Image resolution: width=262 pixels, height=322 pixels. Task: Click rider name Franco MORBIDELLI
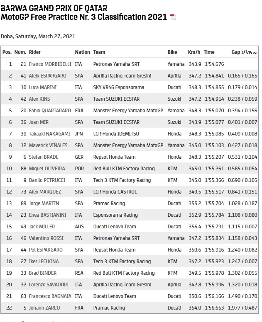pos(50,64)
